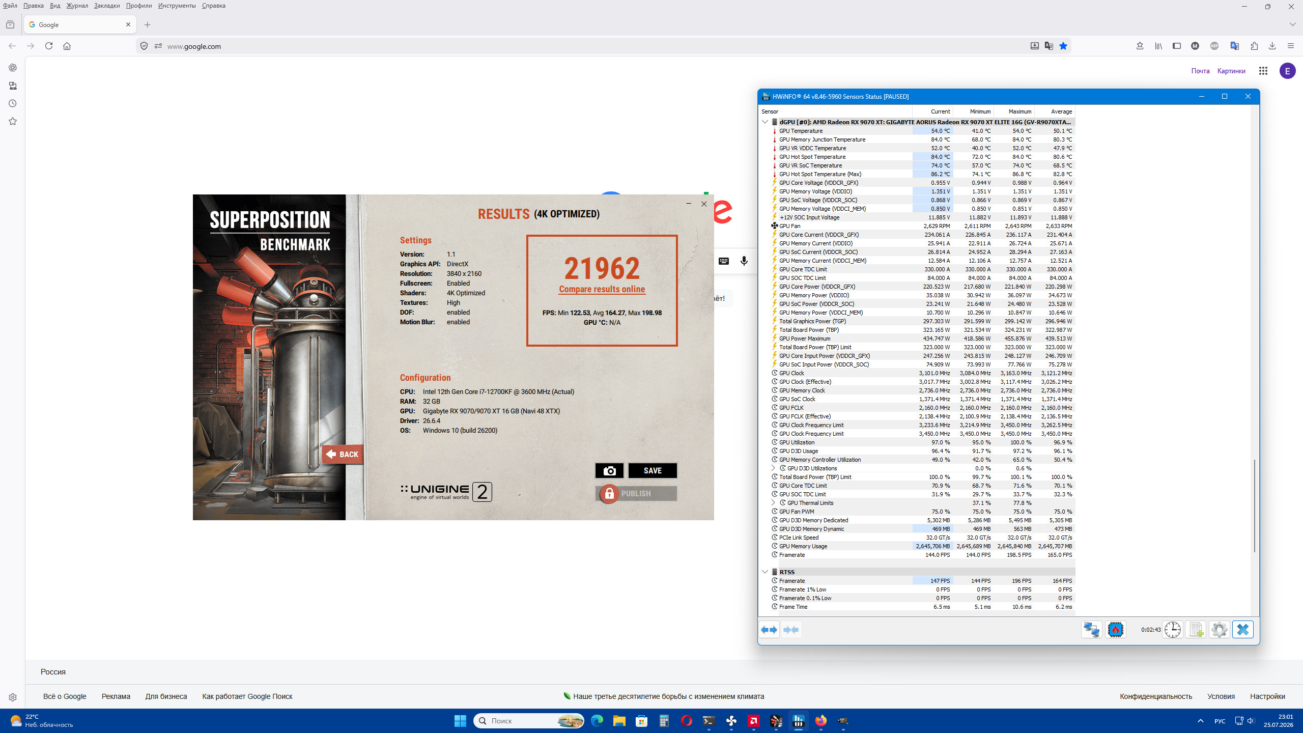Go BACK from the Superposition results screen

tap(343, 454)
